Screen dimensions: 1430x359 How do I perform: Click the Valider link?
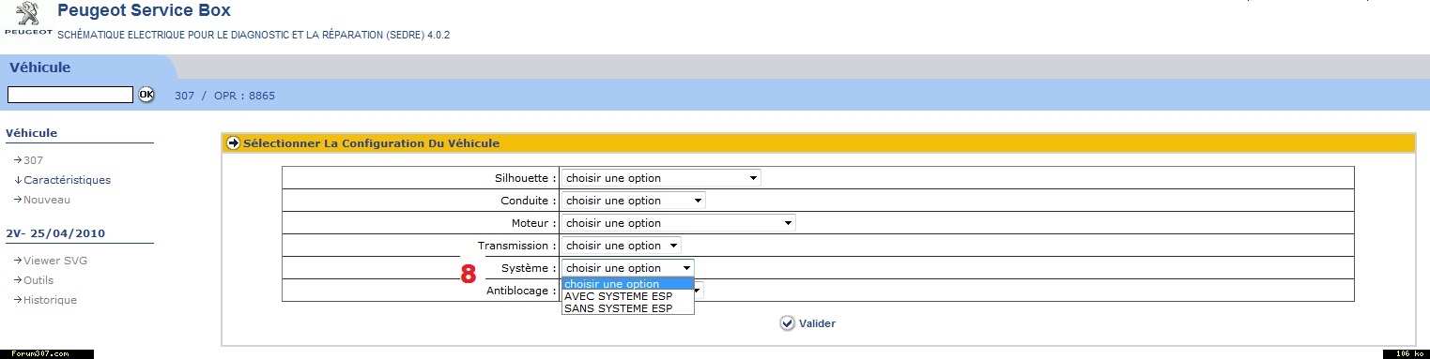(817, 323)
